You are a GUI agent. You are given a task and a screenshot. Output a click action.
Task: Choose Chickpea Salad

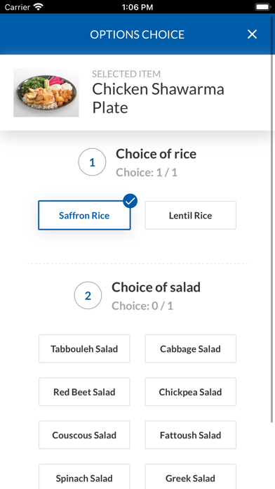190,392
